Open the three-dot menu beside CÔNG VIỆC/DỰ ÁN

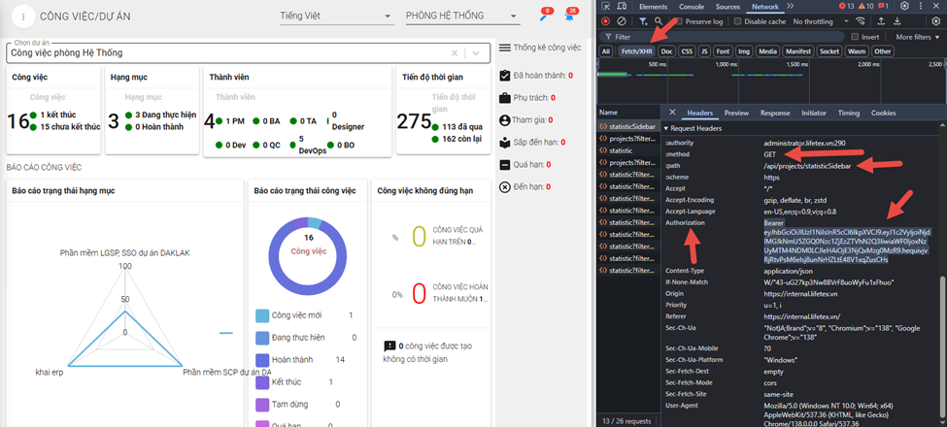[x=21, y=16]
